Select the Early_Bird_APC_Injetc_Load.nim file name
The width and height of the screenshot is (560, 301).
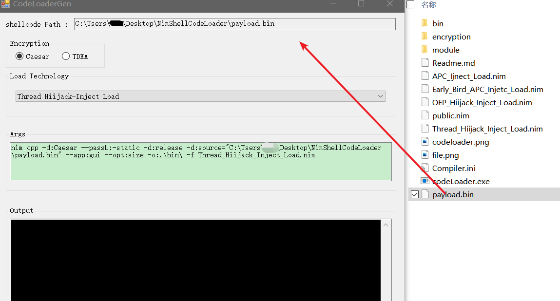click(x=487, y=90)
